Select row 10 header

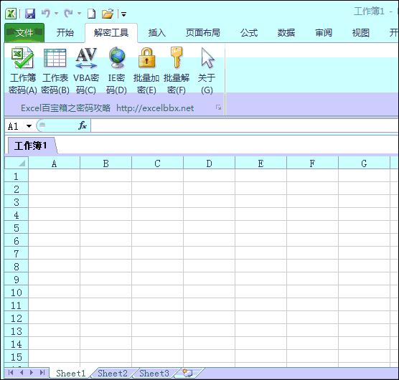(x=17, y=292)
